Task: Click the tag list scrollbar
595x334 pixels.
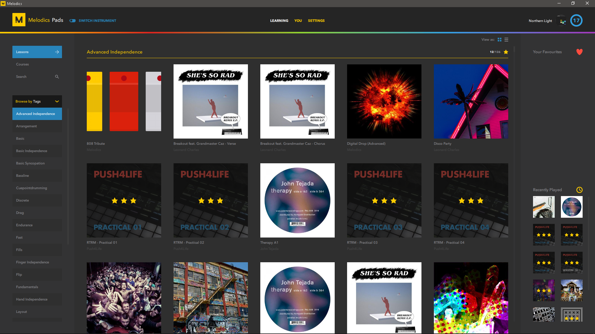Action: (x=68, y=176)
